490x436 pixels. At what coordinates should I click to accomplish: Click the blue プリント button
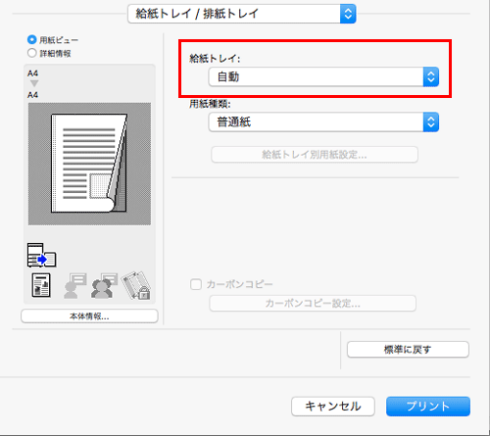pyautogui.click(x=428, y=407)
